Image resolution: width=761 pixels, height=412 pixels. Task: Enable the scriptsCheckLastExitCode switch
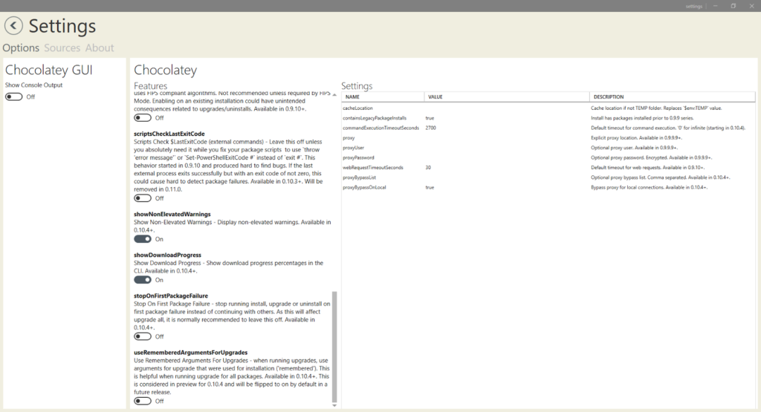pyautogui.click(x=143, y=198)
